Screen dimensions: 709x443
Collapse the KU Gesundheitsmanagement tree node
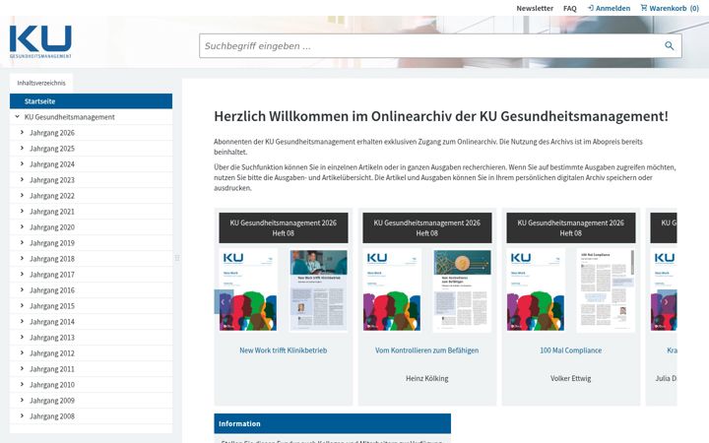(x=17, y=116)
